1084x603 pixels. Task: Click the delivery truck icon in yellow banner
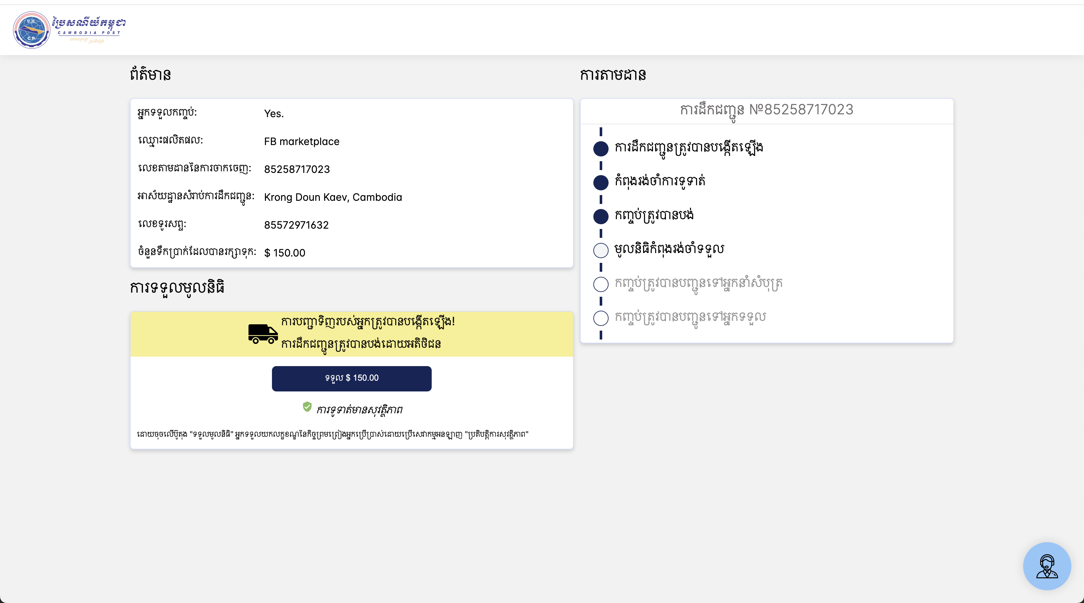click(x=263, y=334)
